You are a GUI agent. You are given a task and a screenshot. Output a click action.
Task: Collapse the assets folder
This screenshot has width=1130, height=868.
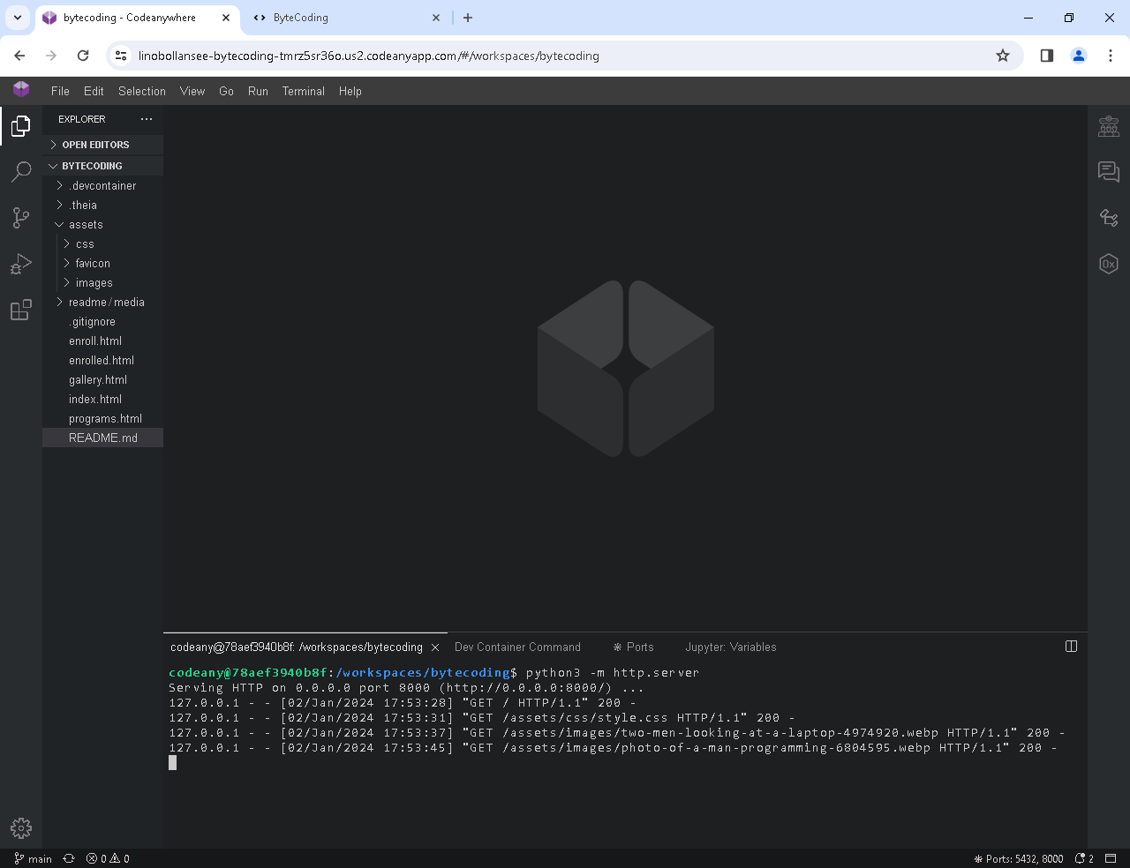(x=84, y=224)
